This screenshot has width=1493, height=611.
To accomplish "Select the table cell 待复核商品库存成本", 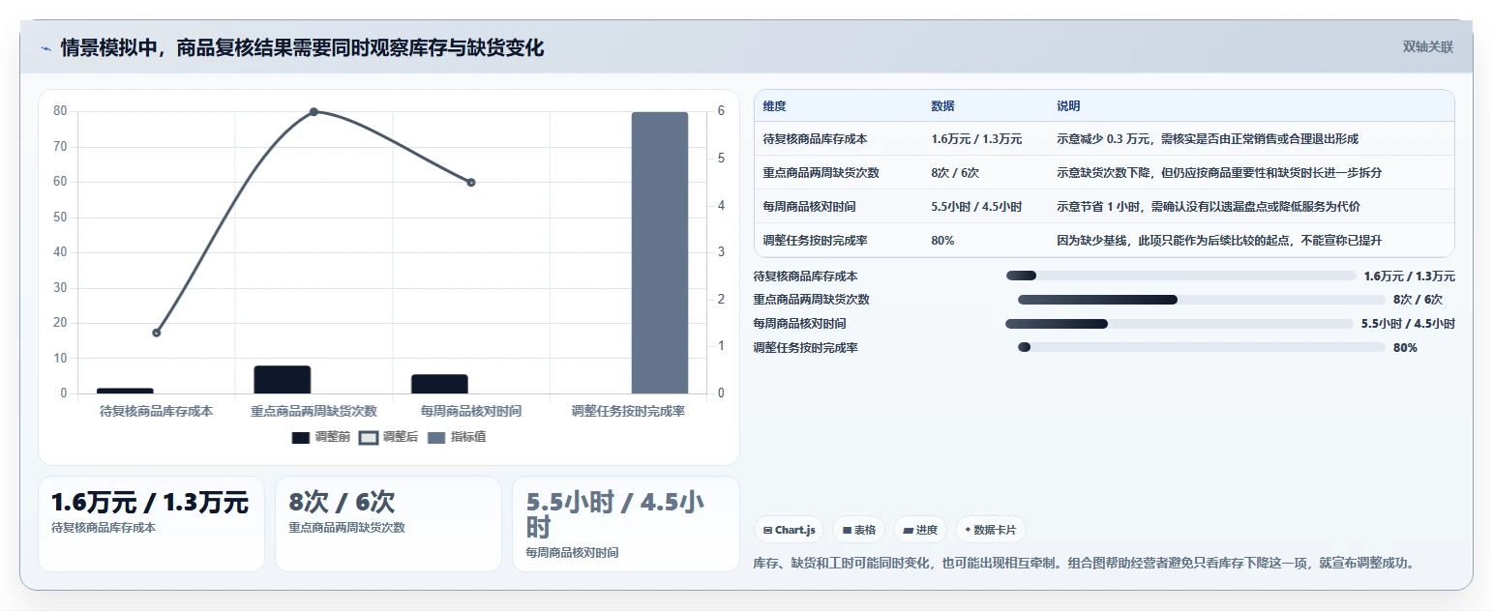I will [815, 139].
